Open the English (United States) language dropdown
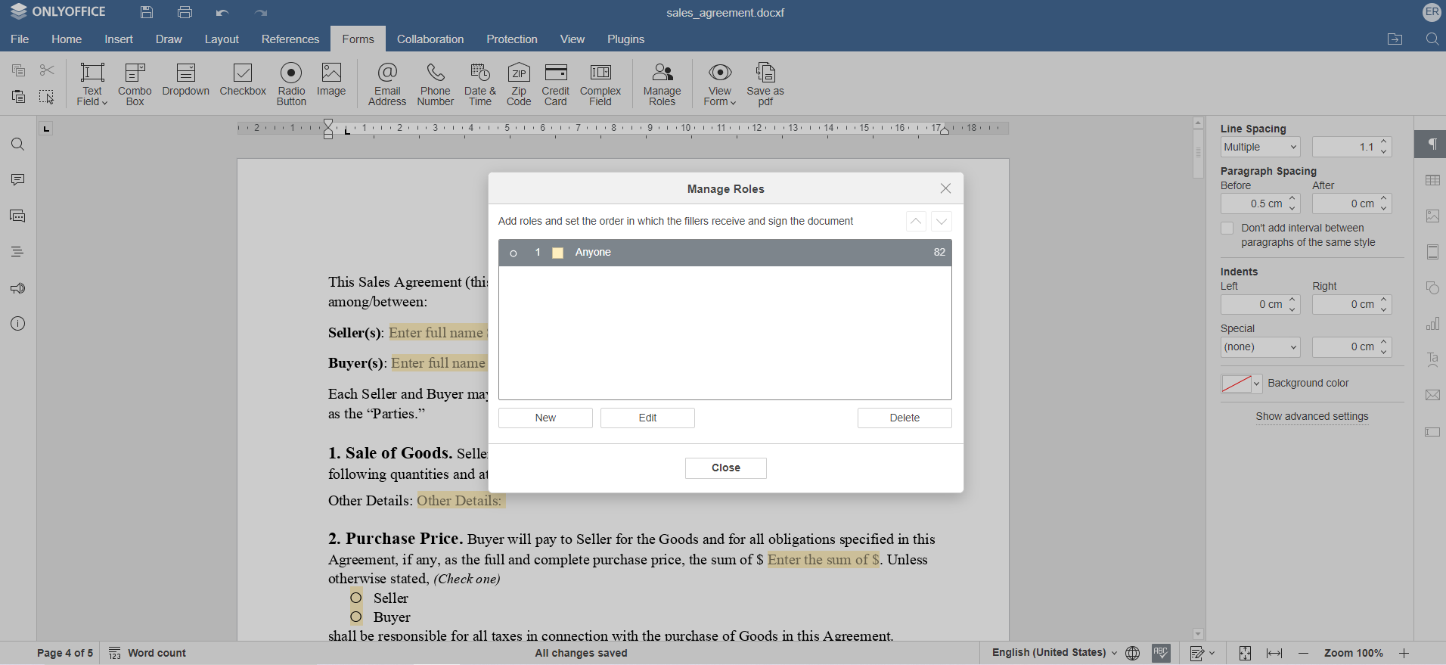This screenshot has width=1446, height=665. (x=1054, y=653)
